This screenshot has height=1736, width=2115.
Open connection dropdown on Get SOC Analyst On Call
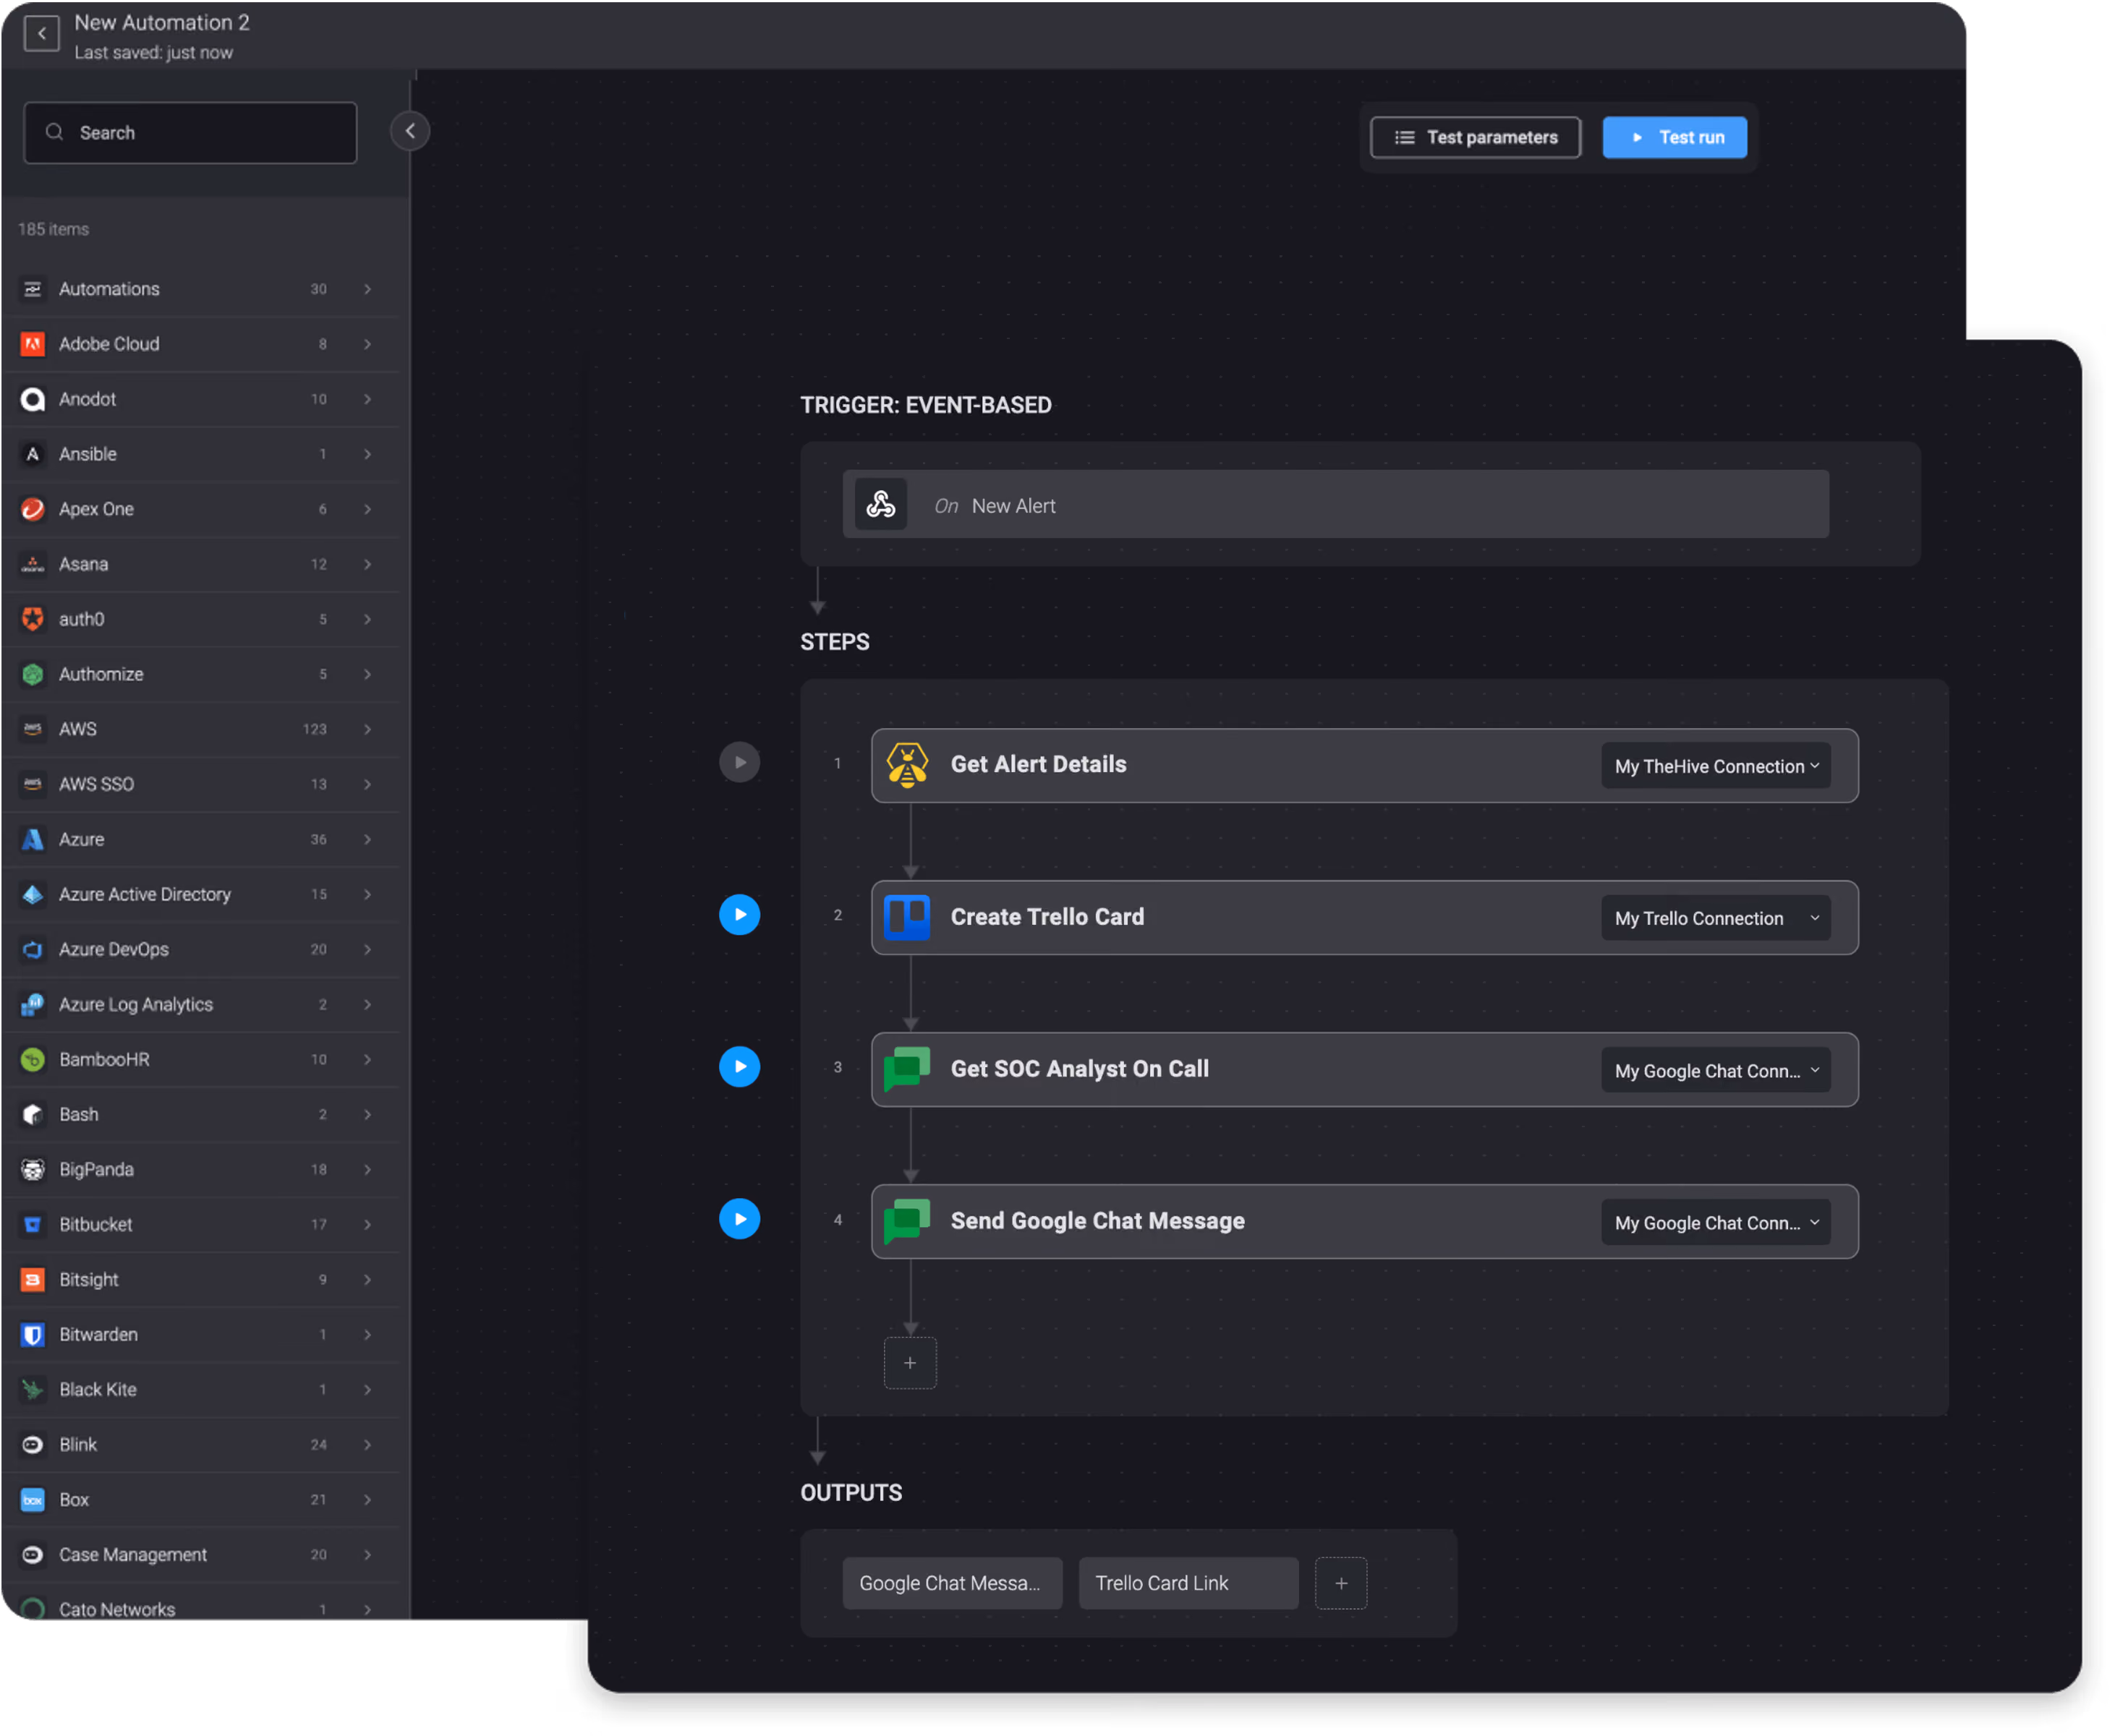point(1717,1070)
